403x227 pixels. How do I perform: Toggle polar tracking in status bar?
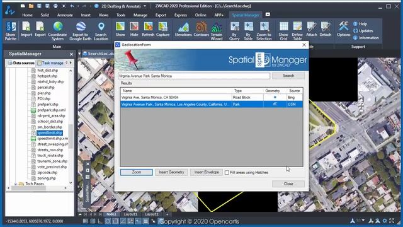tap(108, 221)
